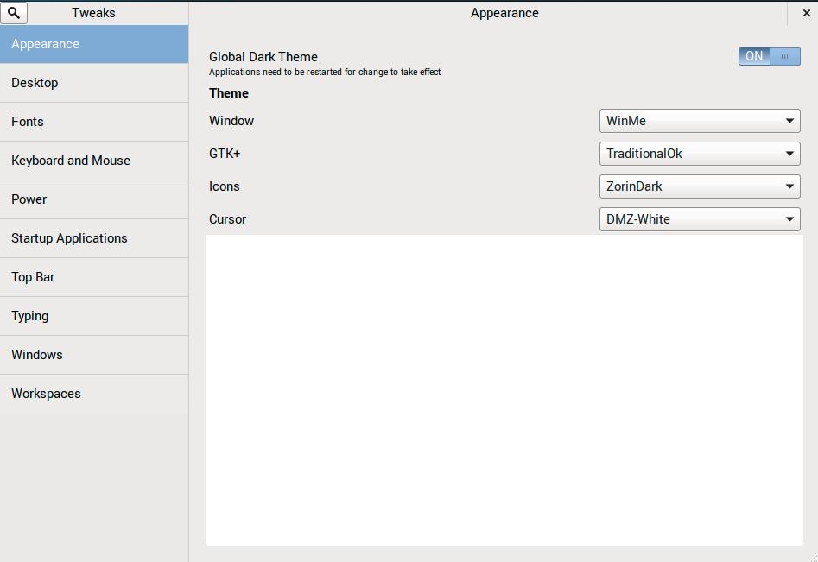The image size is (818, 562).
Task: Click the empty white panel below Cursor
Action: pyautogui.click(x=504, y=389)
